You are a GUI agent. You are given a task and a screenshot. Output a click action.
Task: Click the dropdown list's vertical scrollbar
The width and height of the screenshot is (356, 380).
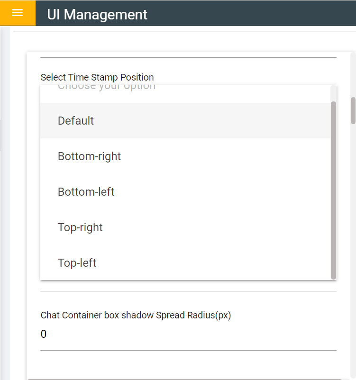333,190
